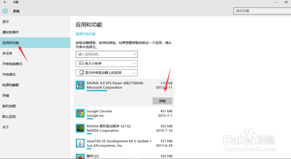
Task: Select 多任务 in the sidebar
Action: (x=35, y=53)
